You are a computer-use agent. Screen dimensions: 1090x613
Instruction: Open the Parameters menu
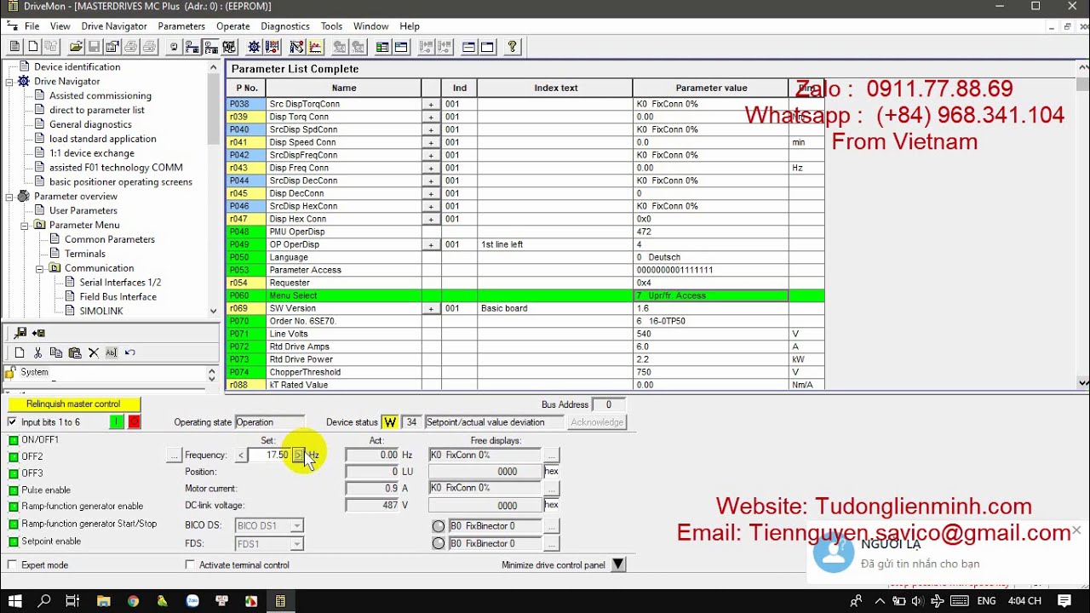[x=181, y=26]
